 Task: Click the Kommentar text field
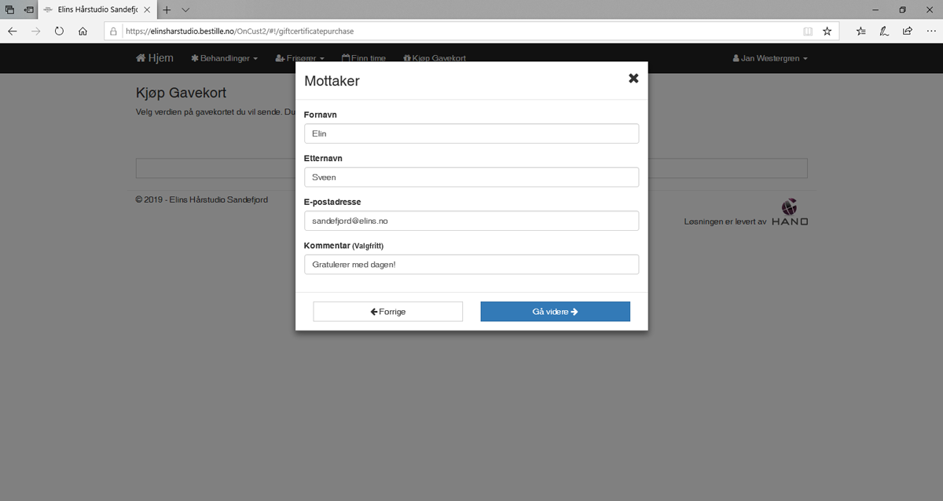tap(471, 265)
